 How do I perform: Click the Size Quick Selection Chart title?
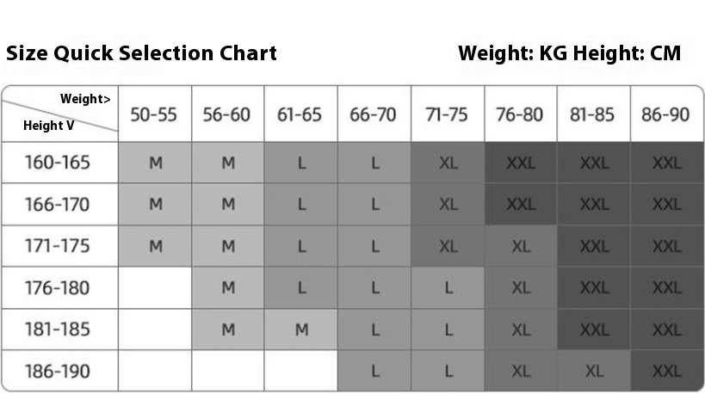tap(141, 53)
